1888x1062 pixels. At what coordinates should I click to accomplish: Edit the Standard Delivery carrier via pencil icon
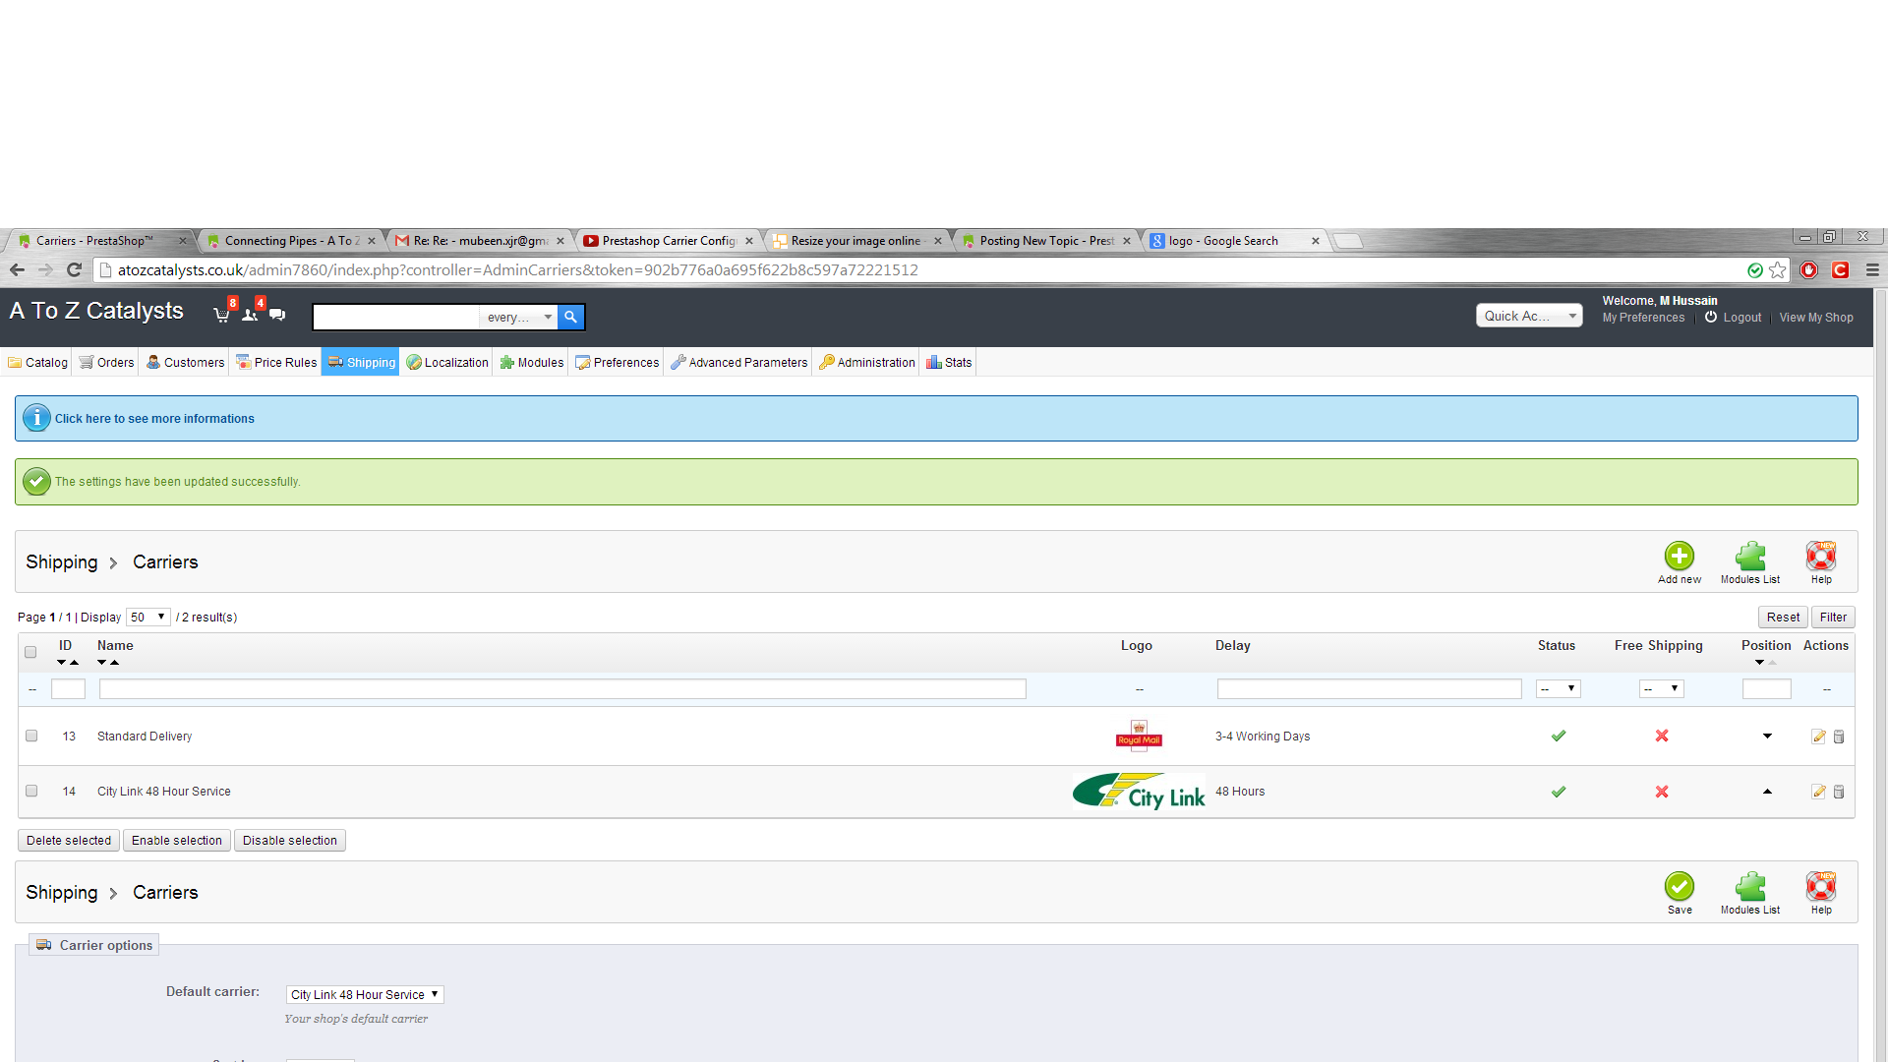[1818, 737]
